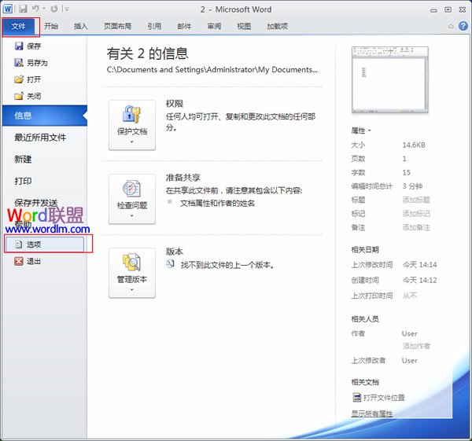This screenshot has width=472, height=441.
Task: Click the Redo icon in quick access toolbar
Action: tap(54, 9)
